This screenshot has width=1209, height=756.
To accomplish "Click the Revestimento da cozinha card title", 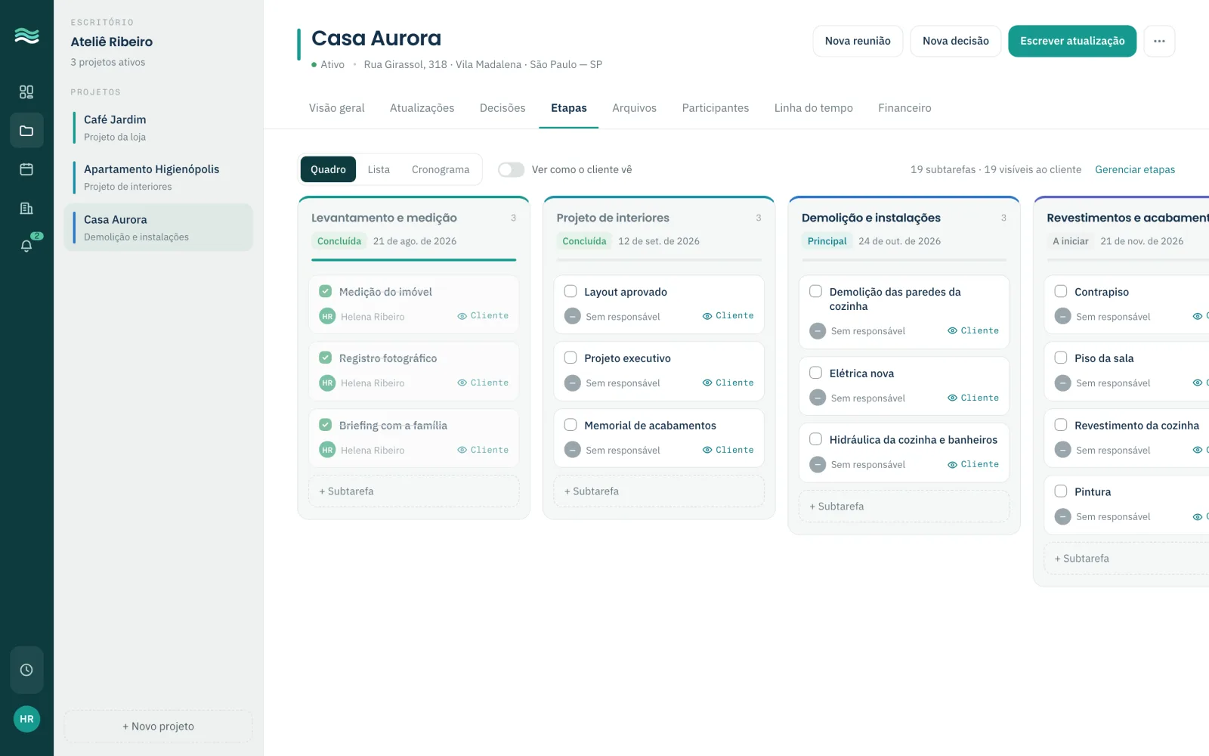I will (1136, 426).
